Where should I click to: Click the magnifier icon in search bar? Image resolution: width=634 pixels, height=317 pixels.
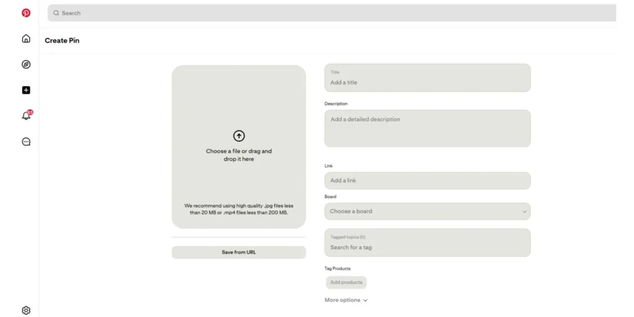[56, 13]
